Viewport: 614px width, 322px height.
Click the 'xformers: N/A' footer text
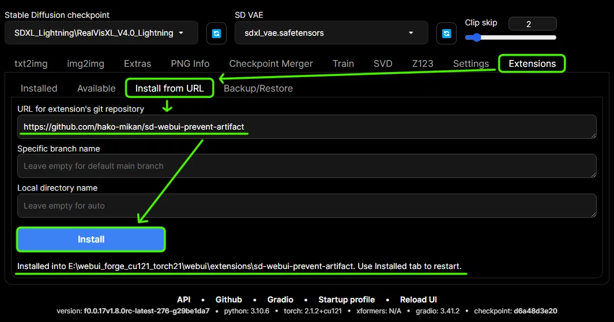(379, 311)
